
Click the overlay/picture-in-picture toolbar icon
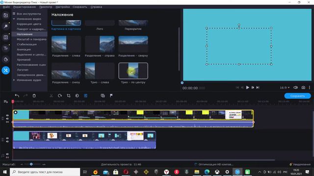point(103,96)
